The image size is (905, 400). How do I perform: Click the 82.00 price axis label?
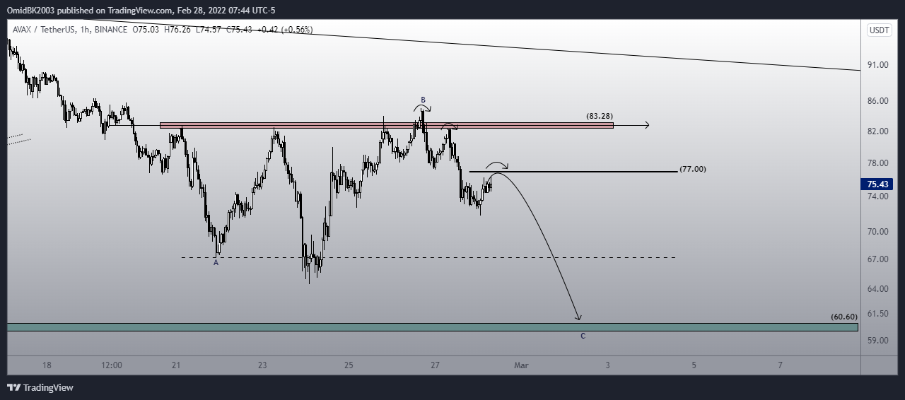coord(879,131)
